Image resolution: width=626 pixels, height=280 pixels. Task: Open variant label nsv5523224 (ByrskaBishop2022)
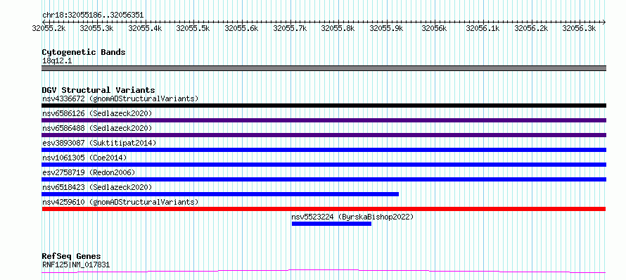click(x=352, y=217)
